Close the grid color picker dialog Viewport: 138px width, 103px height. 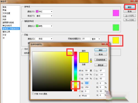(105, 44)
